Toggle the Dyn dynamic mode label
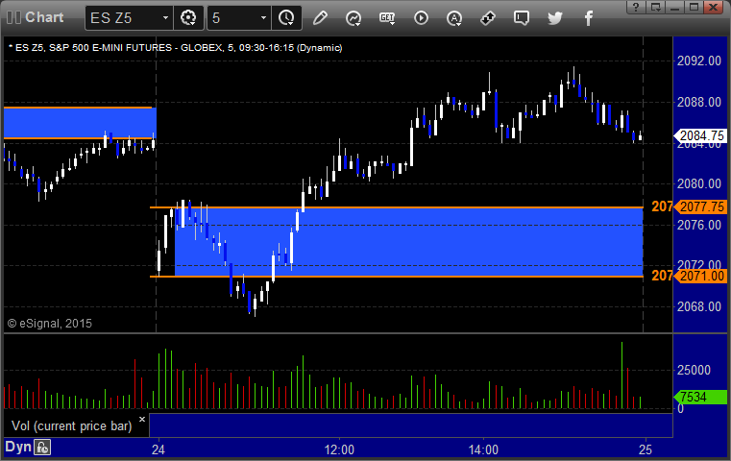 pyautogui.click(x=18, y=447)
